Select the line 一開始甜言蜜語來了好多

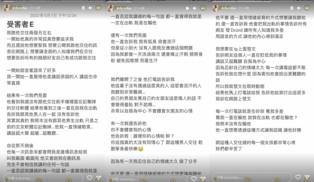(31, 70)
